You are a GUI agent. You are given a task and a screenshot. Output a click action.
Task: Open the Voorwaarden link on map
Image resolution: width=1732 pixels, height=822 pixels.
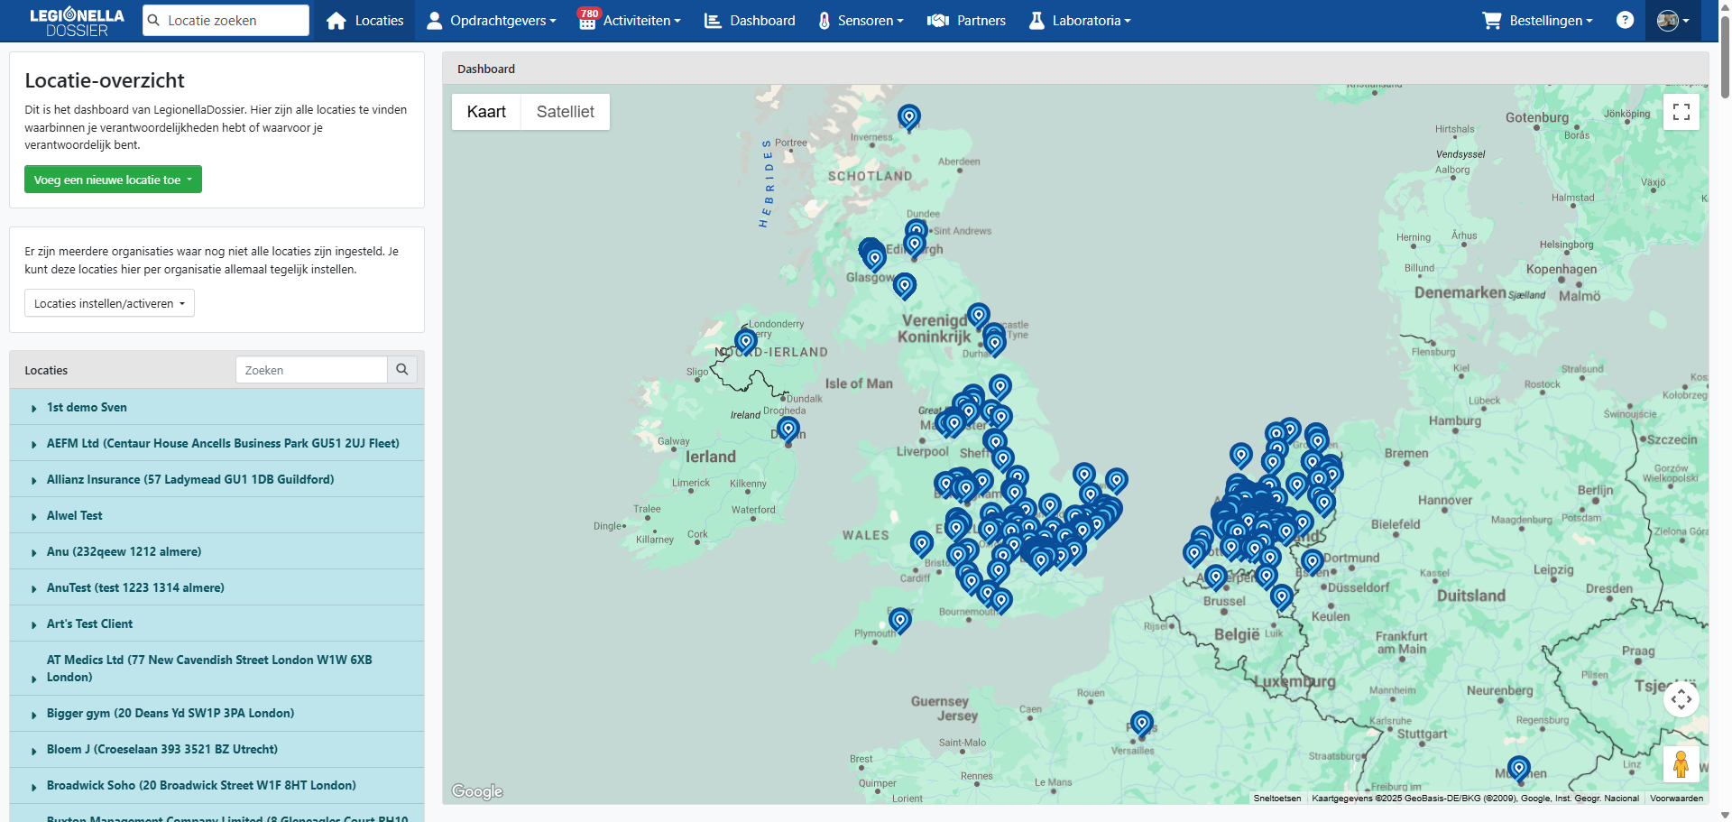click(1676, 798)
